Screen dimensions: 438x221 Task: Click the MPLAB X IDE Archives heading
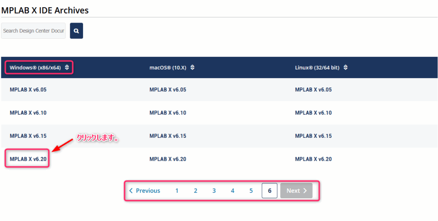tap(45, 10)
